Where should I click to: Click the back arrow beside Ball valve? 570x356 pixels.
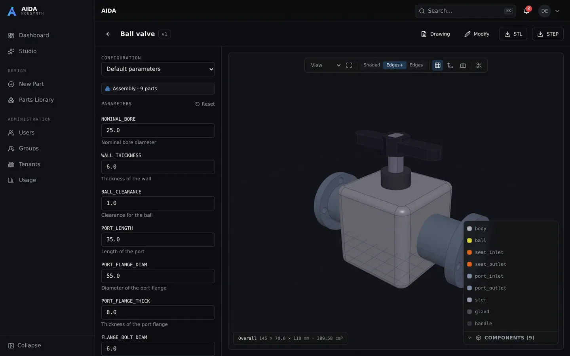108,34
